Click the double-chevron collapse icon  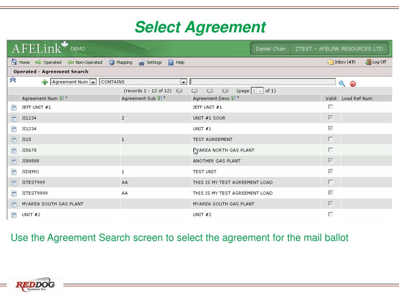[13, 80]
